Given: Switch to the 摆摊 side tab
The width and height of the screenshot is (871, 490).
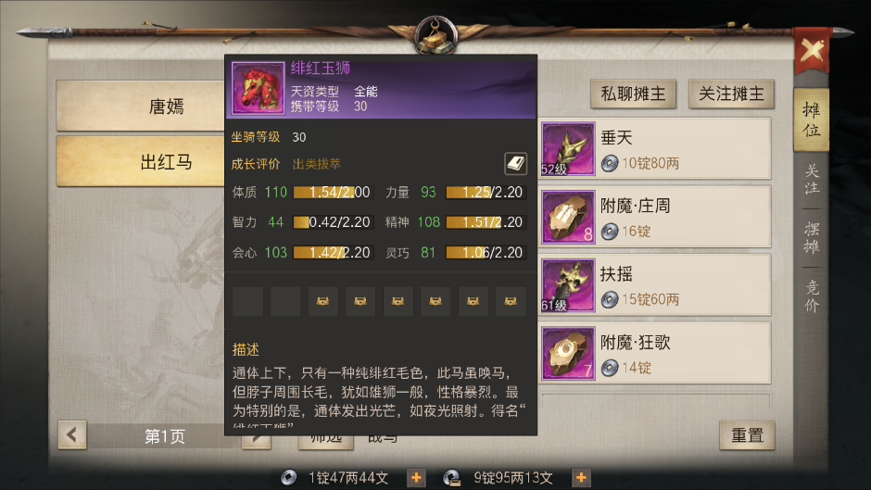Looking at the screenshot, I should coord(812,238).
